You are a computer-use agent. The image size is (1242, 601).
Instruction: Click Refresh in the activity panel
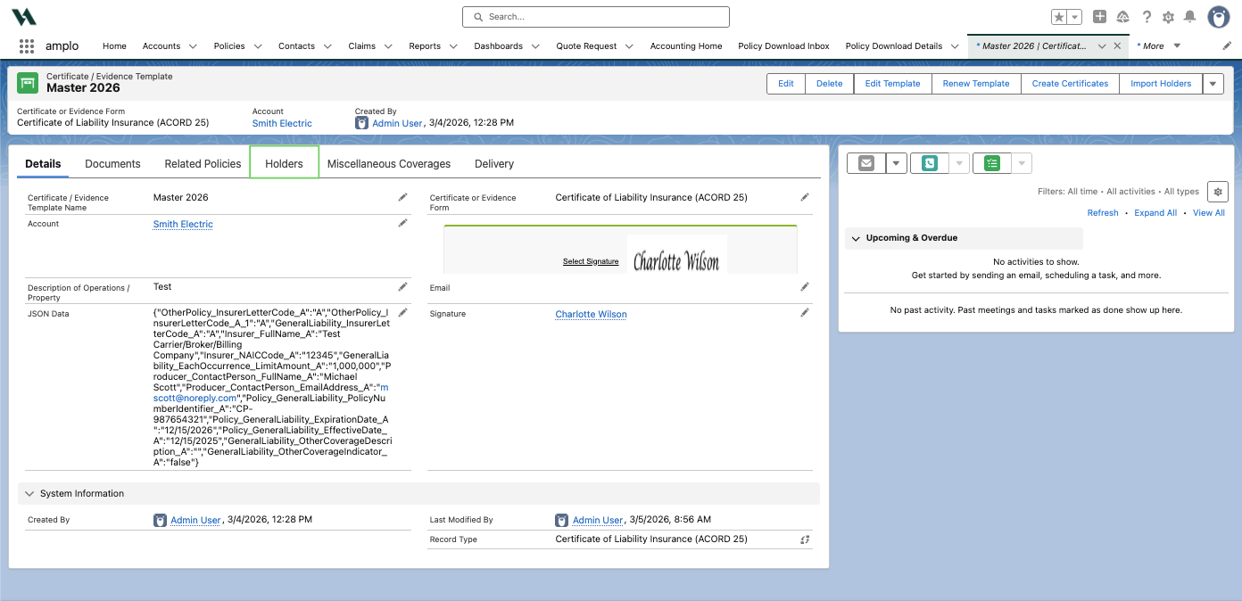[1103, 213]
